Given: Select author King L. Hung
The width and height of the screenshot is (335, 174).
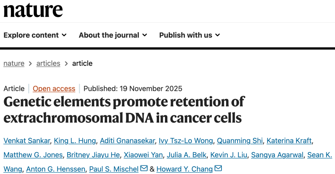Looking at the screenshot, I should [75, 141].
